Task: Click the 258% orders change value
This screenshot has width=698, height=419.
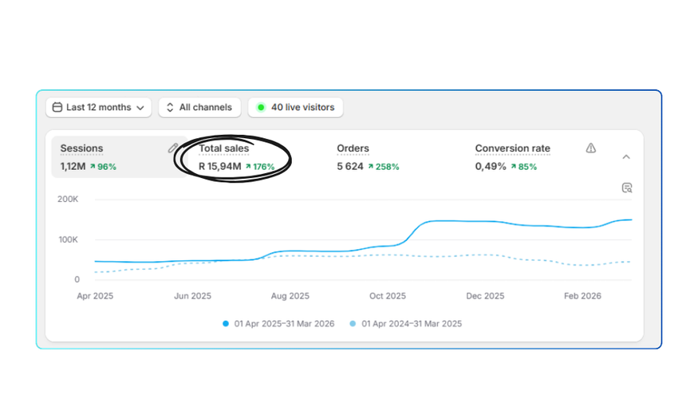Action: (x=383, y=167)
